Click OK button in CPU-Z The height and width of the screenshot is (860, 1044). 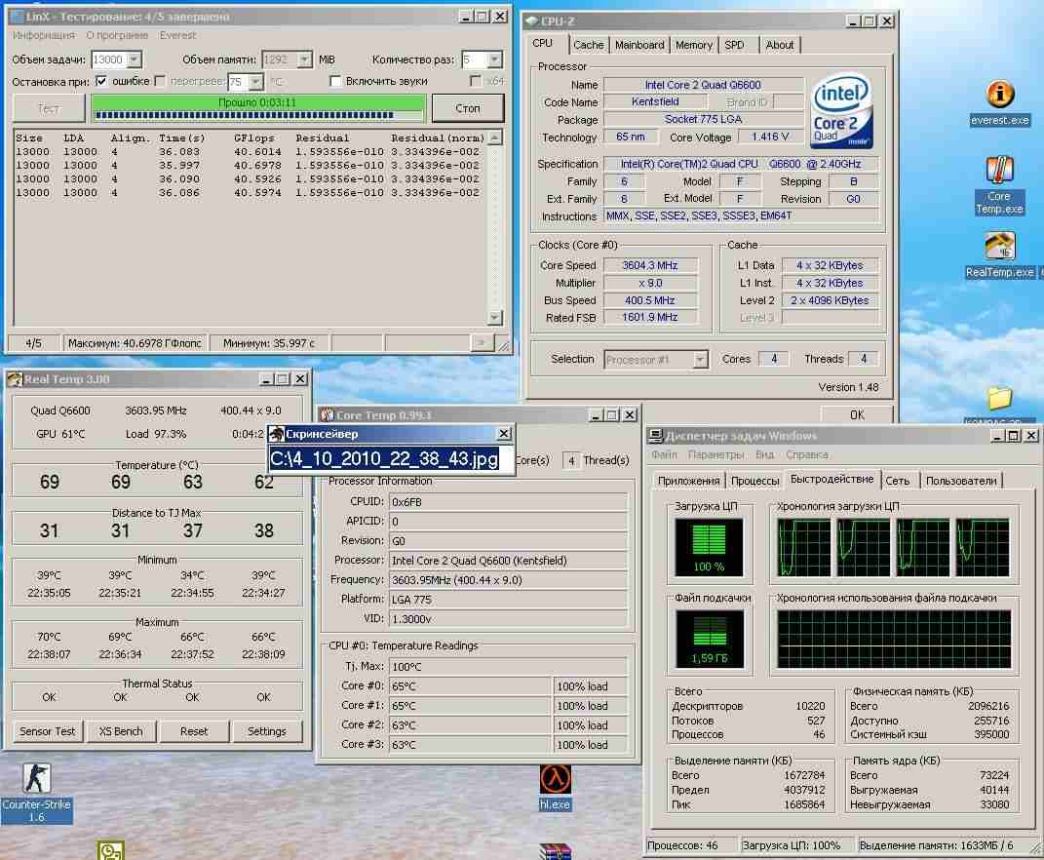coord(856,414)
